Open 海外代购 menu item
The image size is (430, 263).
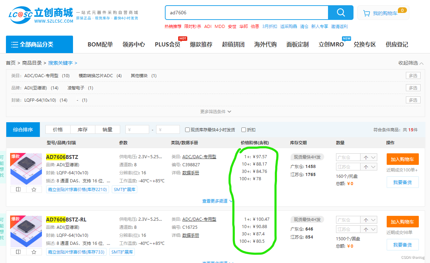point(265,45)
